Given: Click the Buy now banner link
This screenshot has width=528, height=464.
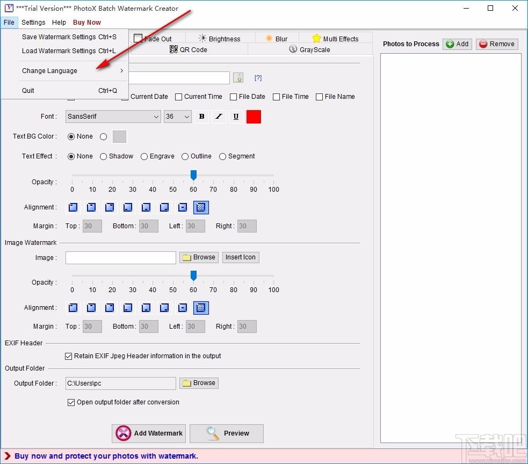Looking at the screenshot, I should [x=106, y=456].
